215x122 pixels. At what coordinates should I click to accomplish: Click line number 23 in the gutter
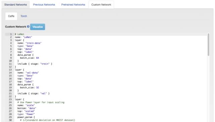pyautogui.click(x=10, y=99)
